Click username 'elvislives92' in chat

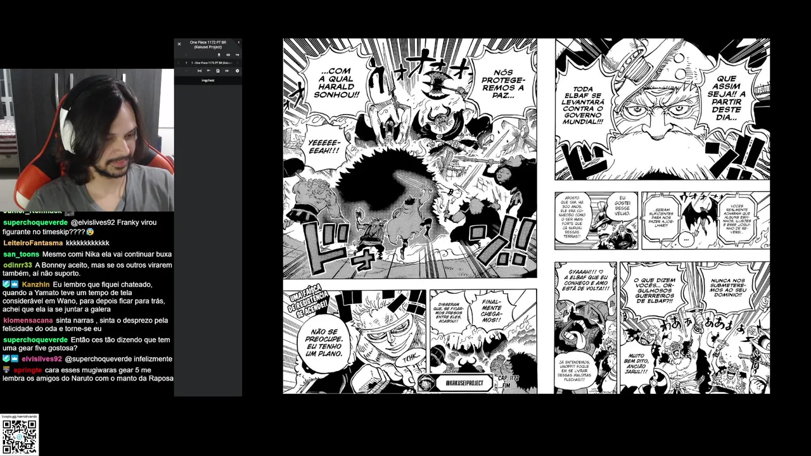pos(42,358)
